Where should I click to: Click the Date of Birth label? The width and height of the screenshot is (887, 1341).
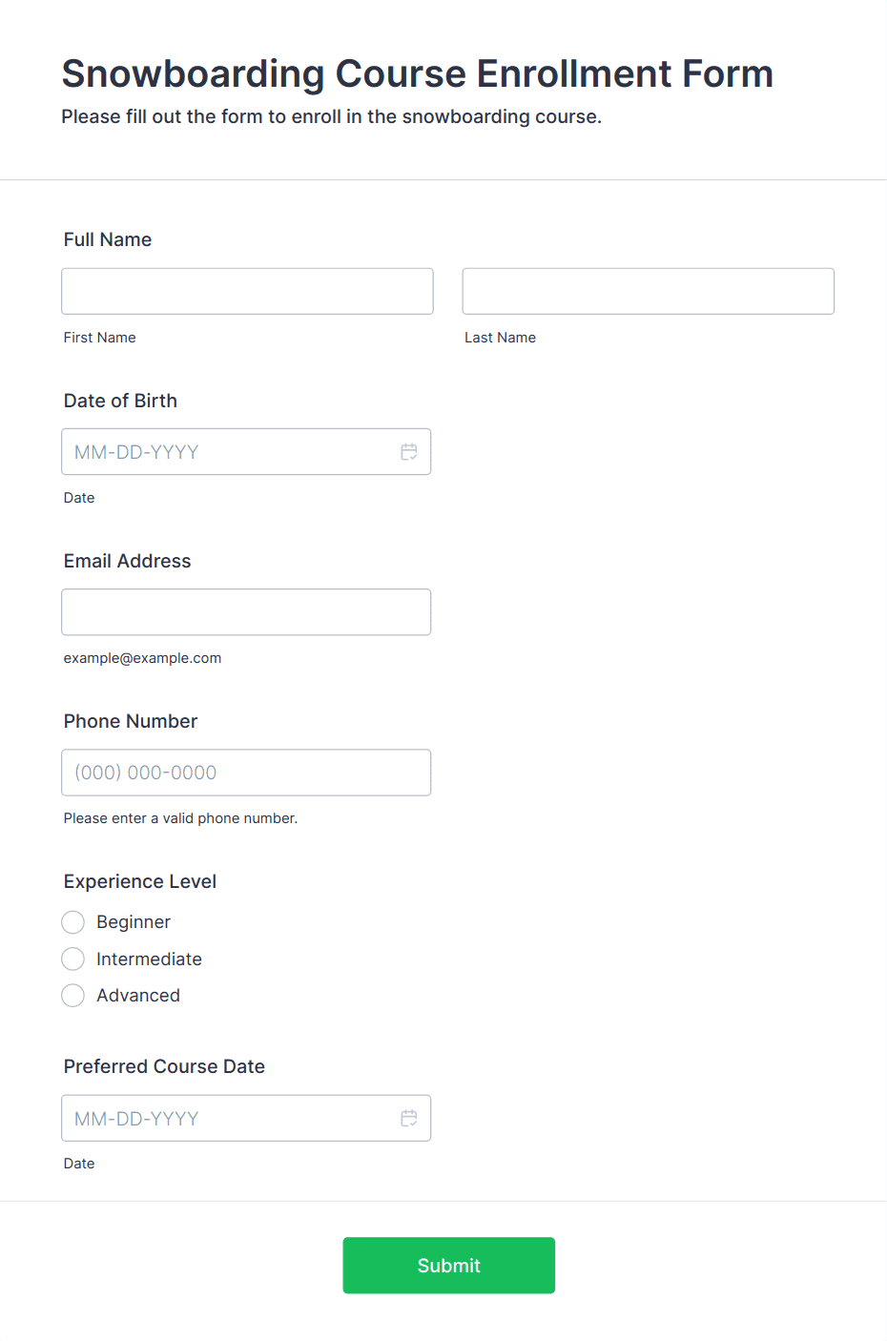click(120, 401)
